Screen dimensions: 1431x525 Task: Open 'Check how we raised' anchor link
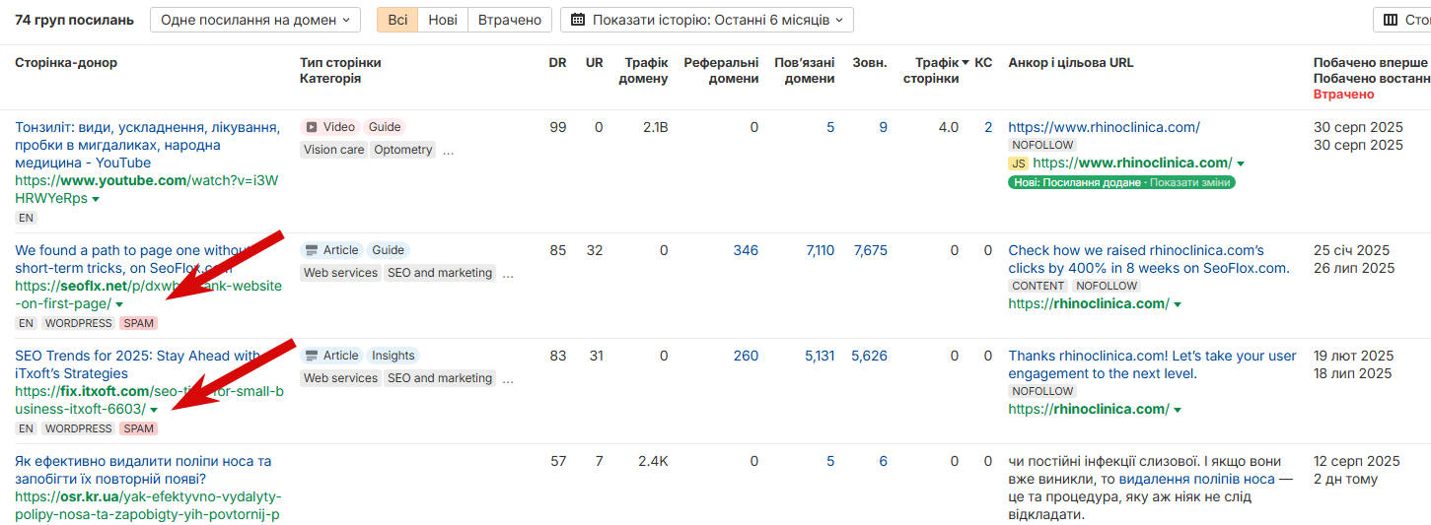(1149, 259)
